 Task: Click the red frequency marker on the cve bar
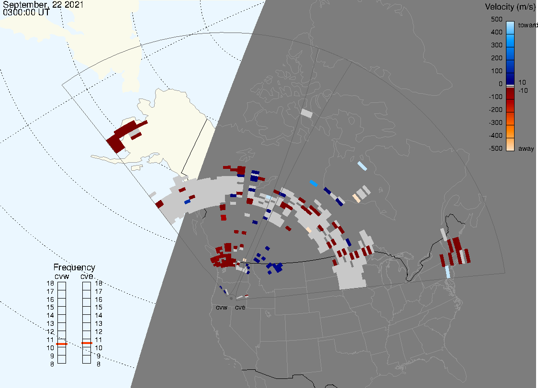(87, 343)
